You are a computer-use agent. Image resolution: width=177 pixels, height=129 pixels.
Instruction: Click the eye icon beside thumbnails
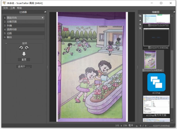coord(140,16)
